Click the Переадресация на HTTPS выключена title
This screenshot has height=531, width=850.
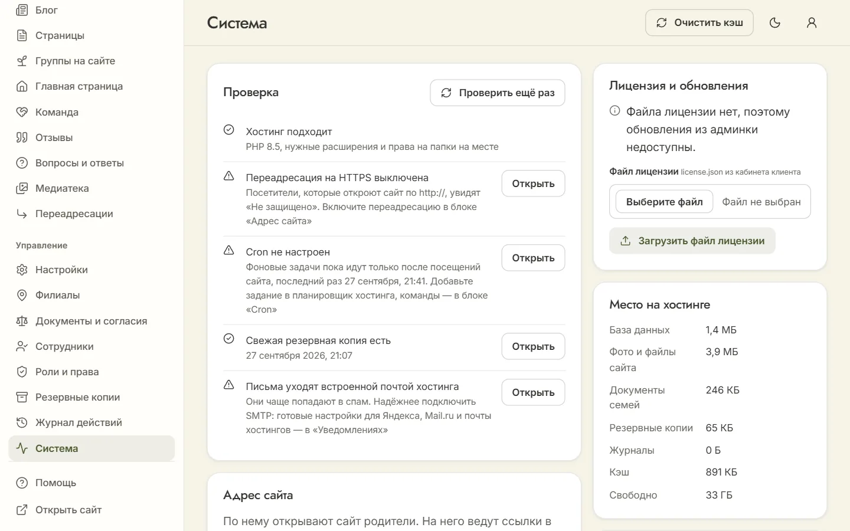[337, 178]
